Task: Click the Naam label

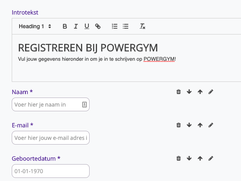Action: tap(22, 92)
